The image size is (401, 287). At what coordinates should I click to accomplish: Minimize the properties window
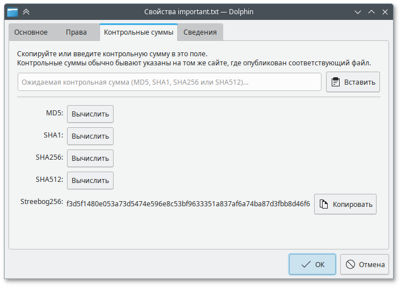click(357, 11)
